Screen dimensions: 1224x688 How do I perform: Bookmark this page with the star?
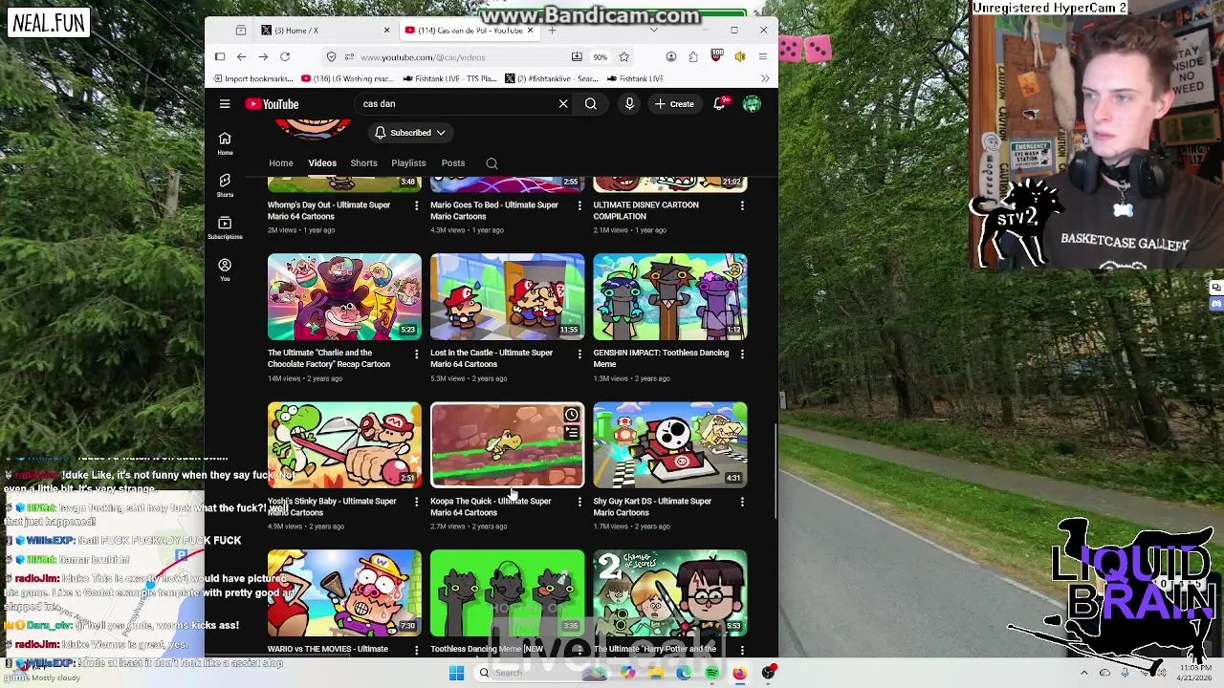[x=623, y=57]
